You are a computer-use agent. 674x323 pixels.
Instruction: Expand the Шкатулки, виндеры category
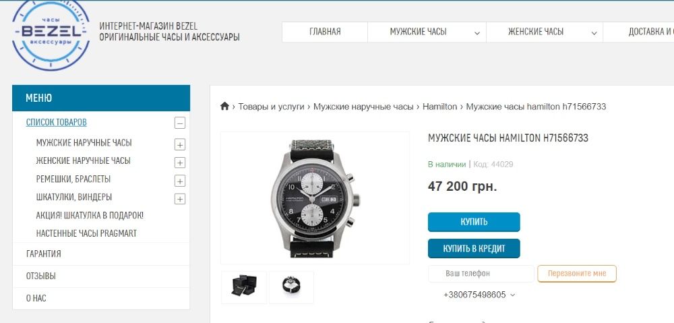pyautogui.click(x=180, y=199)
